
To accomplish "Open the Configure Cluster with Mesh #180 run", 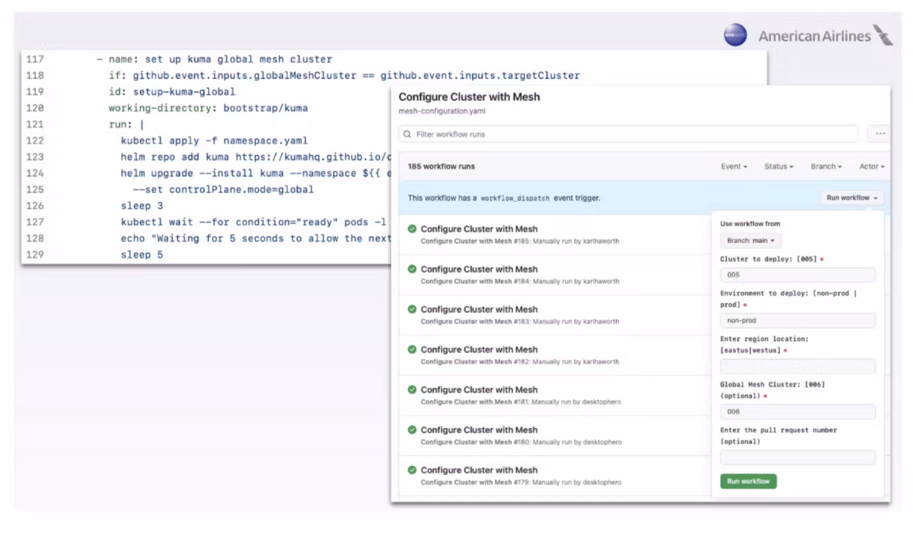I will tap(478, 430).
